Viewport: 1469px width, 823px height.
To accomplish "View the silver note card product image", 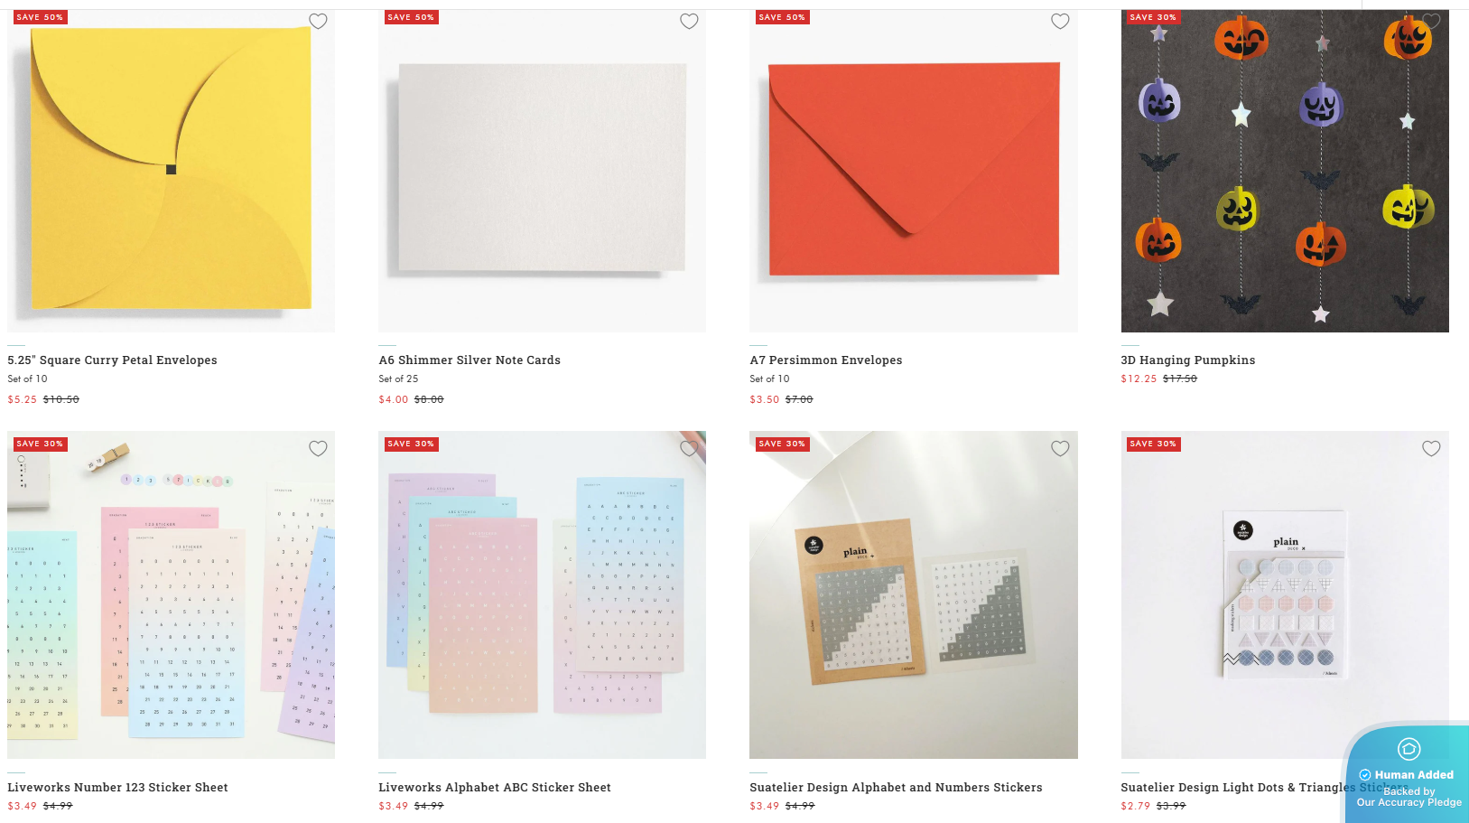I will (x=542, y=172).
